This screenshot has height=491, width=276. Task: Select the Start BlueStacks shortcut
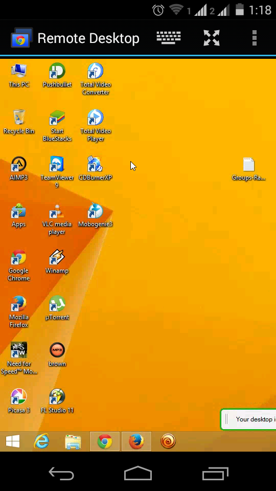click(x=57, y=126)
